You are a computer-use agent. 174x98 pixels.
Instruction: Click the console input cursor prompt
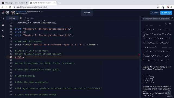pyautogui.click(x=152, y=96)
